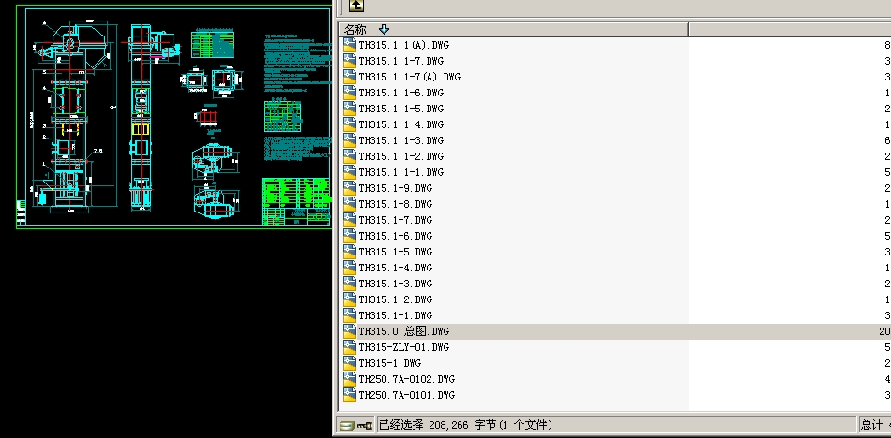Select file TH315.1.1-2.DWG
Image resolution: width=891 pixels, height=438 pixels.
(401, 156)
